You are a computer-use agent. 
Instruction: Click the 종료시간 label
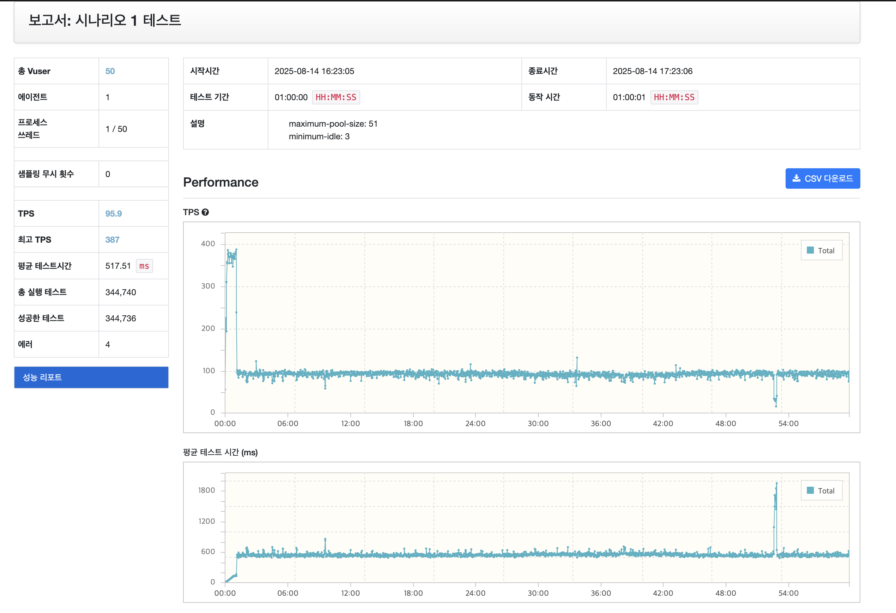(x=543, y=71)
